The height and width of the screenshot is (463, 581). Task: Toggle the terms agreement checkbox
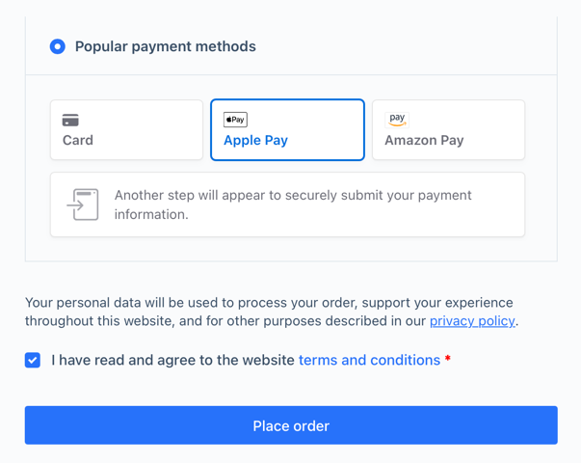pos(33,360)
